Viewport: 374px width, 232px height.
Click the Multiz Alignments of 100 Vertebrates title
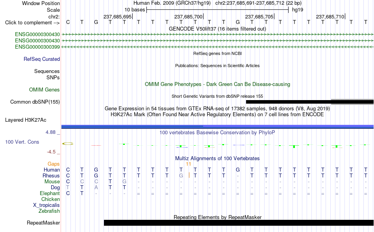click(x=217, y=159)
